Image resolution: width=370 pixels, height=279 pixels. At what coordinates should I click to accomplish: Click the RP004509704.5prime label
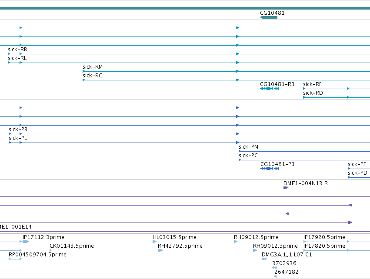pyautogui.click(x=37, y=255)
